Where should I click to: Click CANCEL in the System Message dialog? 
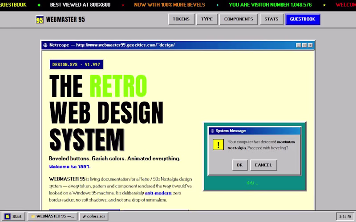coord(263,165)
